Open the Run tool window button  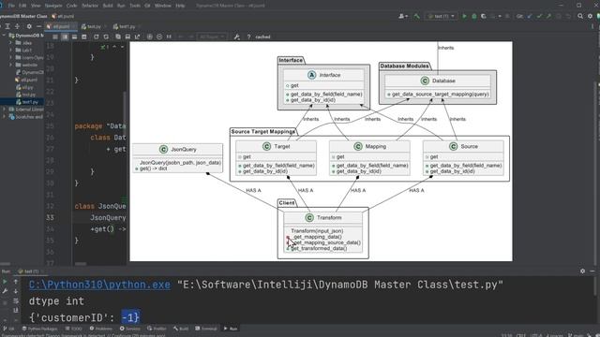click(x=231, y=329)
